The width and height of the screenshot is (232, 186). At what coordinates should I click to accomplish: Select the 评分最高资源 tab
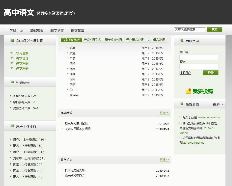tap(135, 40)
